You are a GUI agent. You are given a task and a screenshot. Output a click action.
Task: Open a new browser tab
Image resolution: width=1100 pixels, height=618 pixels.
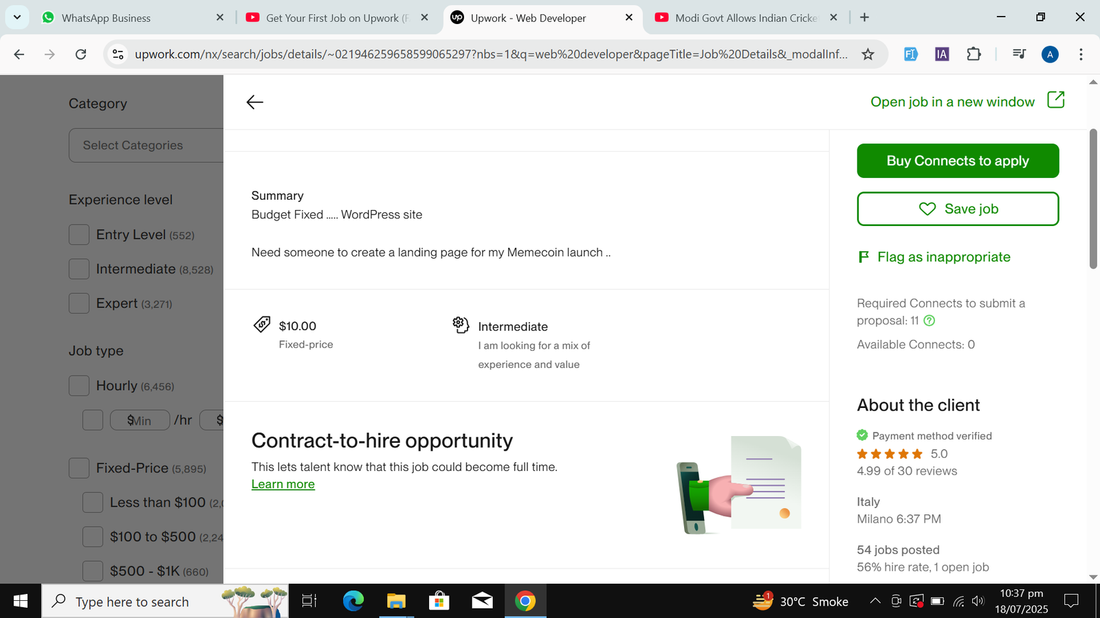tap(865, 18)
